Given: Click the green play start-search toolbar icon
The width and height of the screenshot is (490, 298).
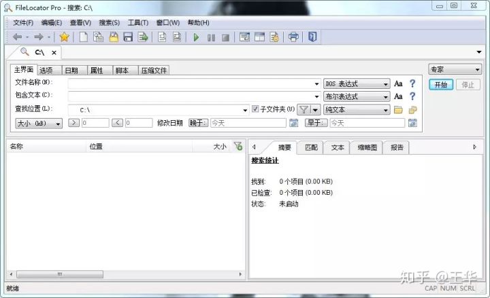Looking at the screenshot, I should pyautogui.click(x=196, y=37).
